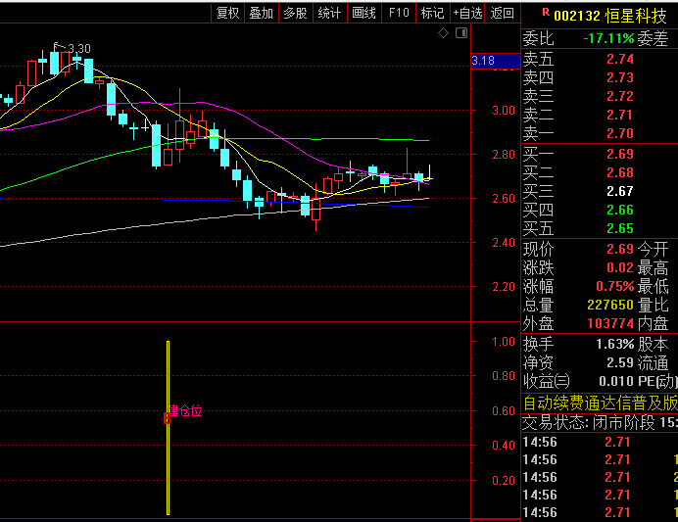678x522 pixels.
Task: Open the 多股 multi-stock view
Action: (x=295, y=13)
